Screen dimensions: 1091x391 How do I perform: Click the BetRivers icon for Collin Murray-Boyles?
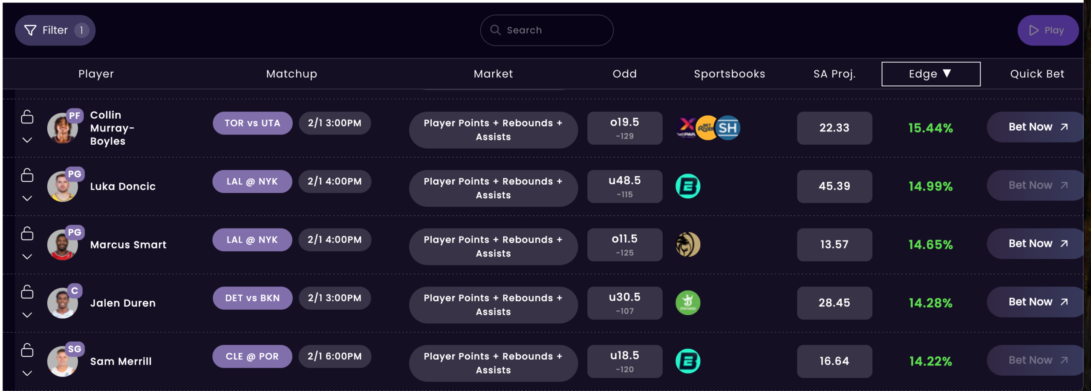click(706, 128)
